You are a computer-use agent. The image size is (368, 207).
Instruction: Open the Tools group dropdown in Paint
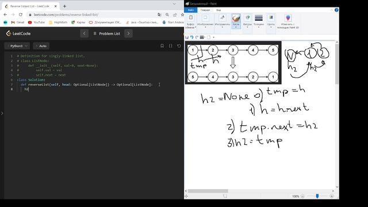coord(223,21)
